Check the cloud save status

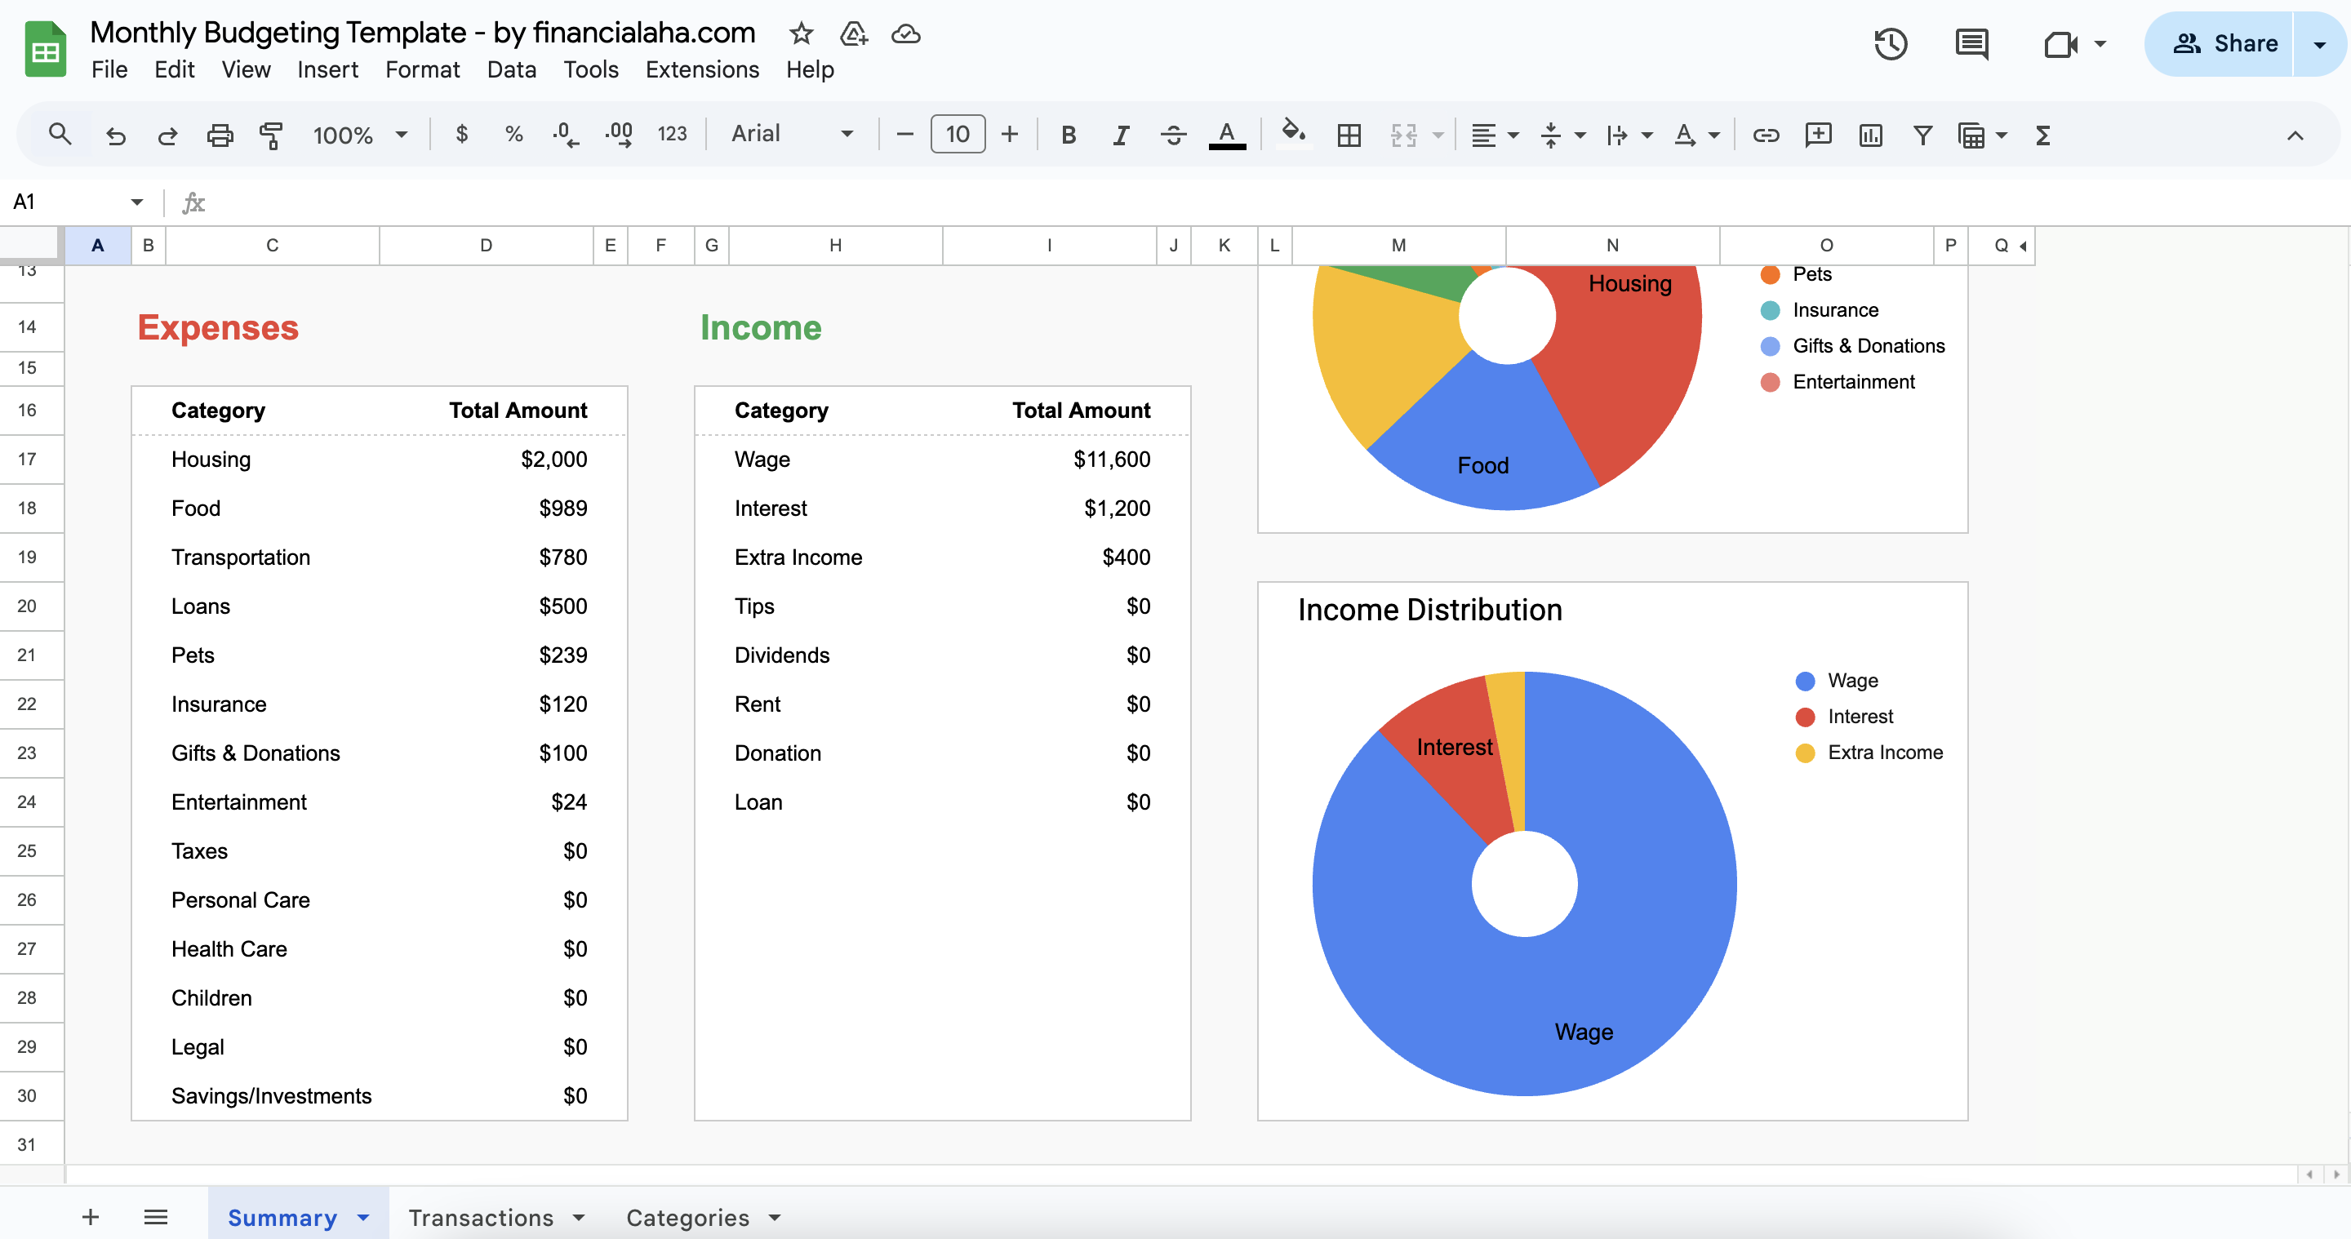(x=905, y=33)
